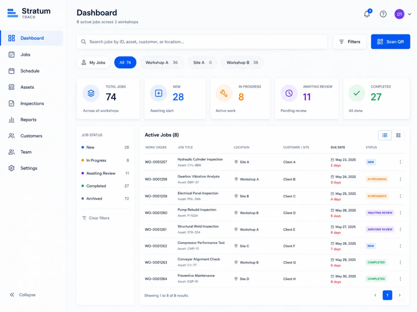
Task: Select page 1 in pagination
Action: click(387, 295)
